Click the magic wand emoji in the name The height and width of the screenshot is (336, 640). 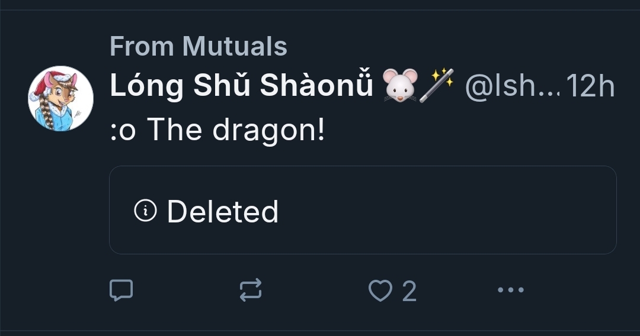coord(437,86)
